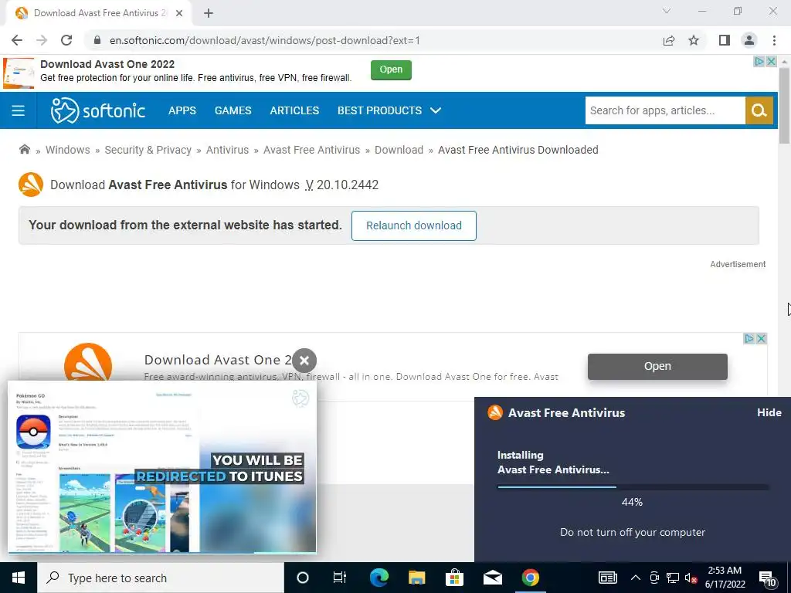Open the network icon in the system tray
The height and width of the screenshot is (593, 791).
pos(673,578)
